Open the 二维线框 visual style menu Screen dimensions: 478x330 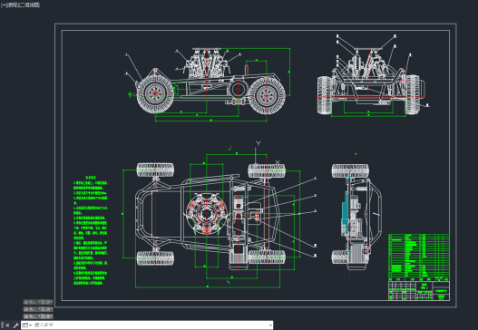point(30,5)
